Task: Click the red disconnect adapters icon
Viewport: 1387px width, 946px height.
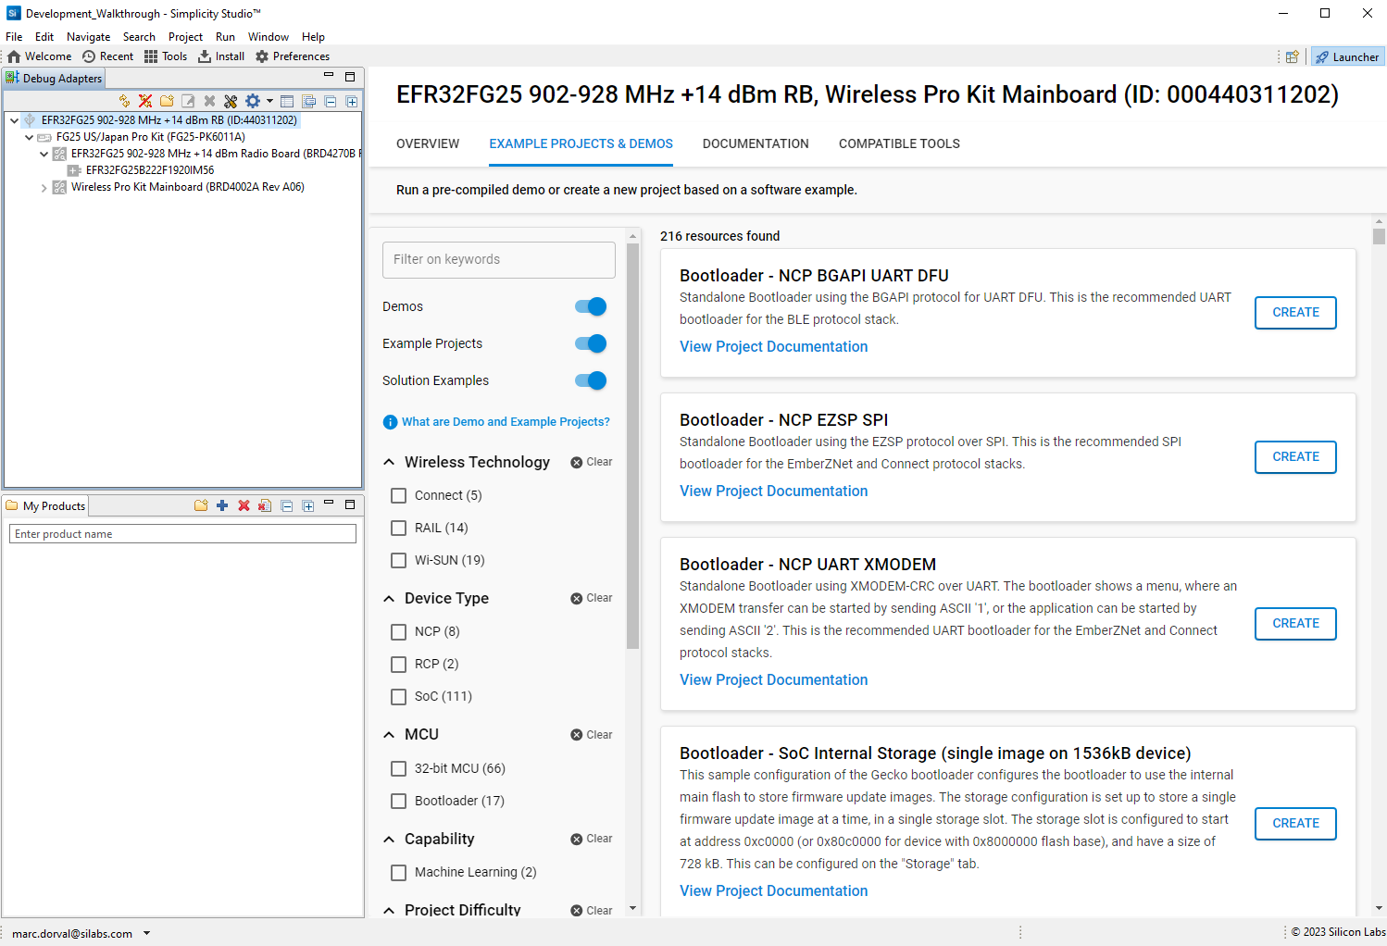Action: point(145,101)
